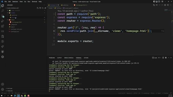Viewport: 173px width, 97px height.
Task: Expand the node_modules folder
Action: point(15,11)
